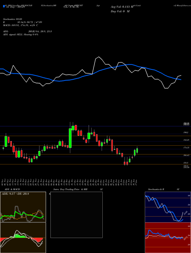Click the 166.43 price axis label
This screenshot has width=191, height=253.
[186, 155]
